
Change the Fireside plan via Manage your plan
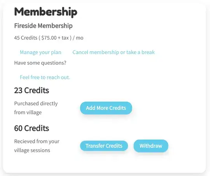[x=40, y=52]
